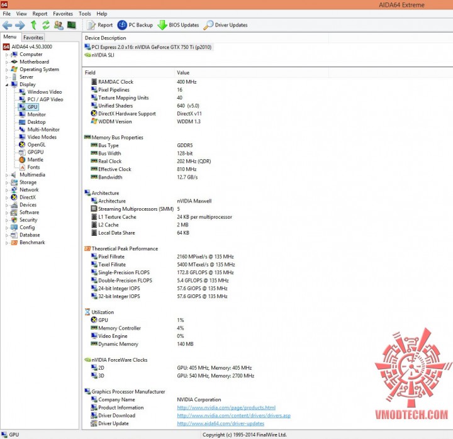Open NVIDIA Product Information link
453x439 pixels.
226,408
